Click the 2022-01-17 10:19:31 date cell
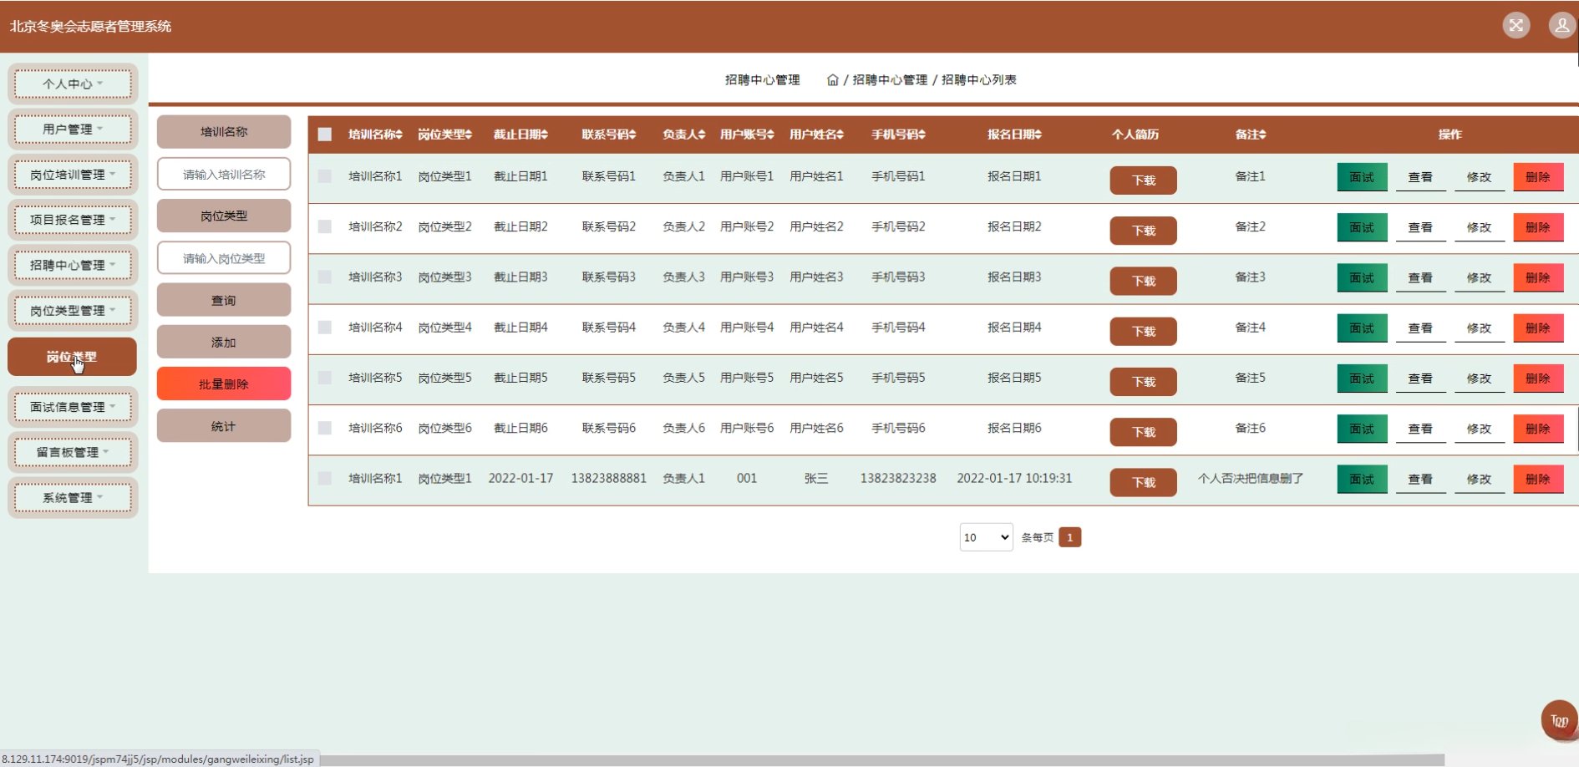The image size is (1579, 767). (x=1014, y=479)
